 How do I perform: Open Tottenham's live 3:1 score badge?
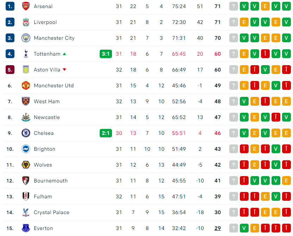(x=106, y=54)
